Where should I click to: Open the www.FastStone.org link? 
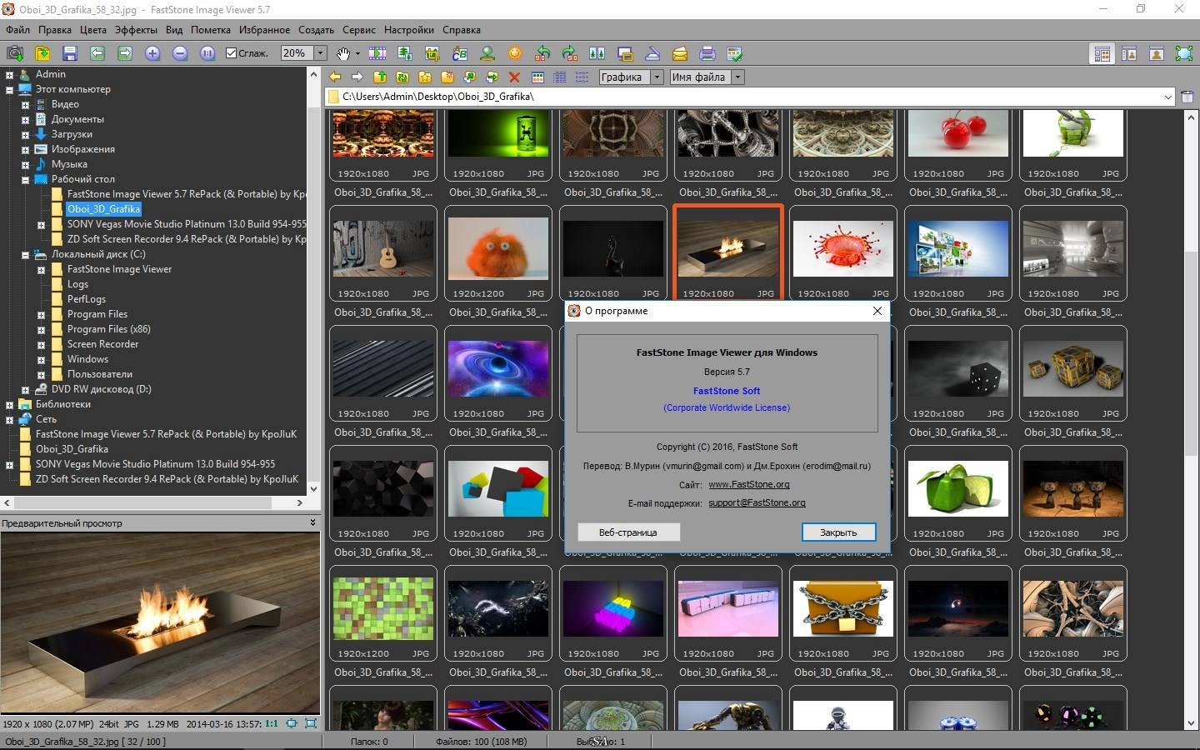(x=749, y=484)
